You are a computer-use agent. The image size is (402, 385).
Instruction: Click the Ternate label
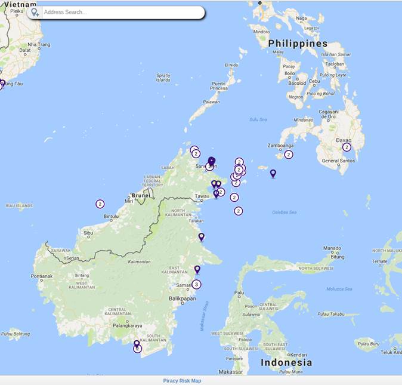(379, 261)
